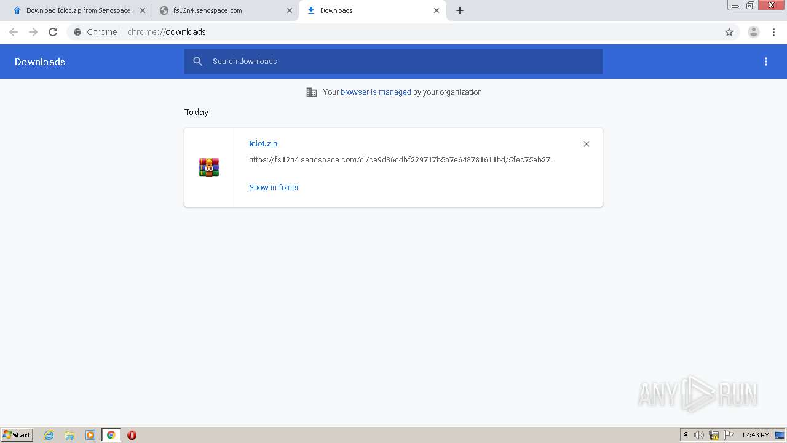The height and width of the screenshot is (443, 787).
Task: Click the Chrome taskbar button
Action: (x=111, y=435)
